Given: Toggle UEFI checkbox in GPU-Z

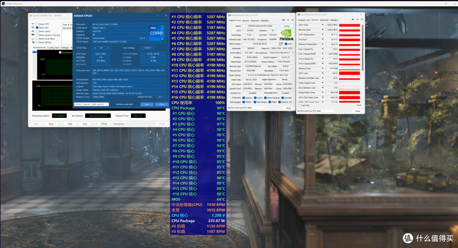Looking at the screenshot, I should 286,44.
